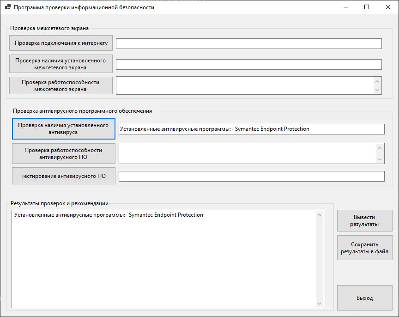Click up arrow of results box scrollbar
This screenshot has height=317, width=399.
click(320, 215)
